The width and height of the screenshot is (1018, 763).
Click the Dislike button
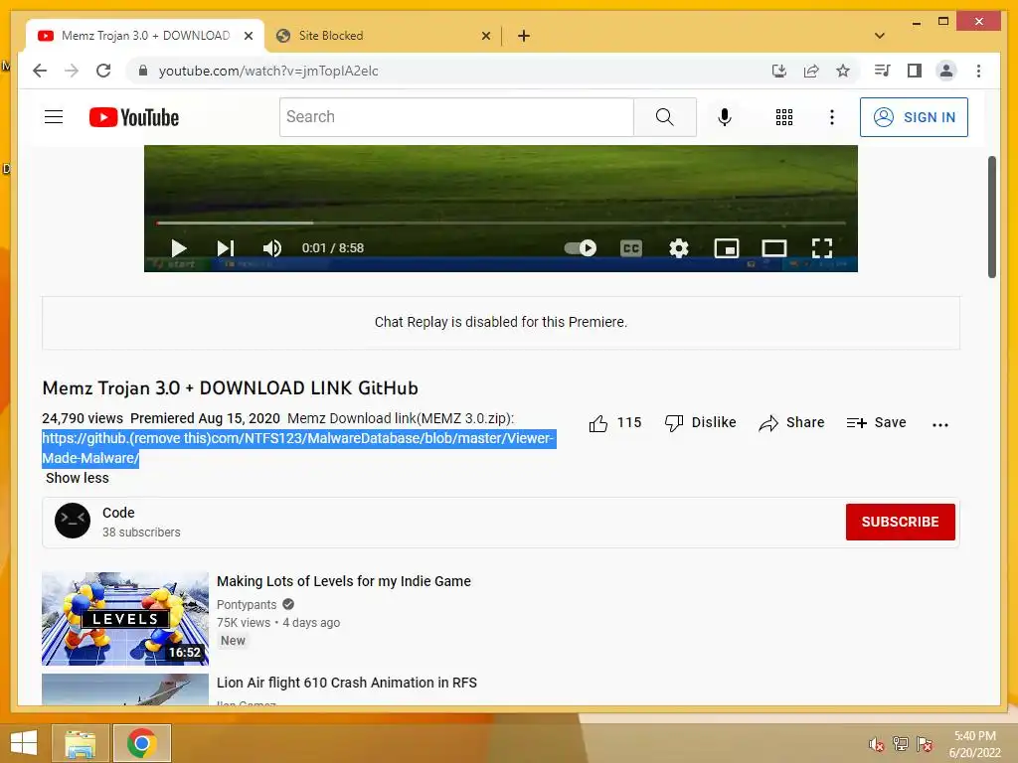(701, 423)
